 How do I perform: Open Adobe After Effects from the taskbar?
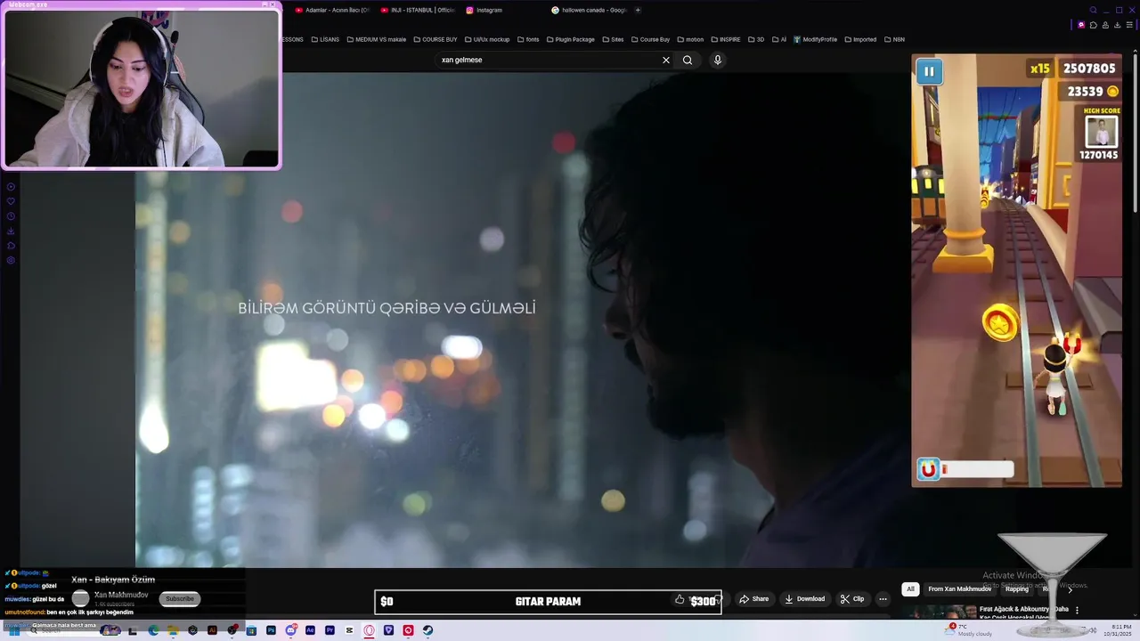pos(310,630)
